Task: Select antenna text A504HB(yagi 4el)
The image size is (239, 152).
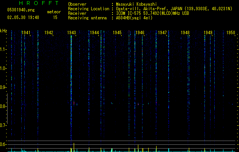Action: point(134,18)
